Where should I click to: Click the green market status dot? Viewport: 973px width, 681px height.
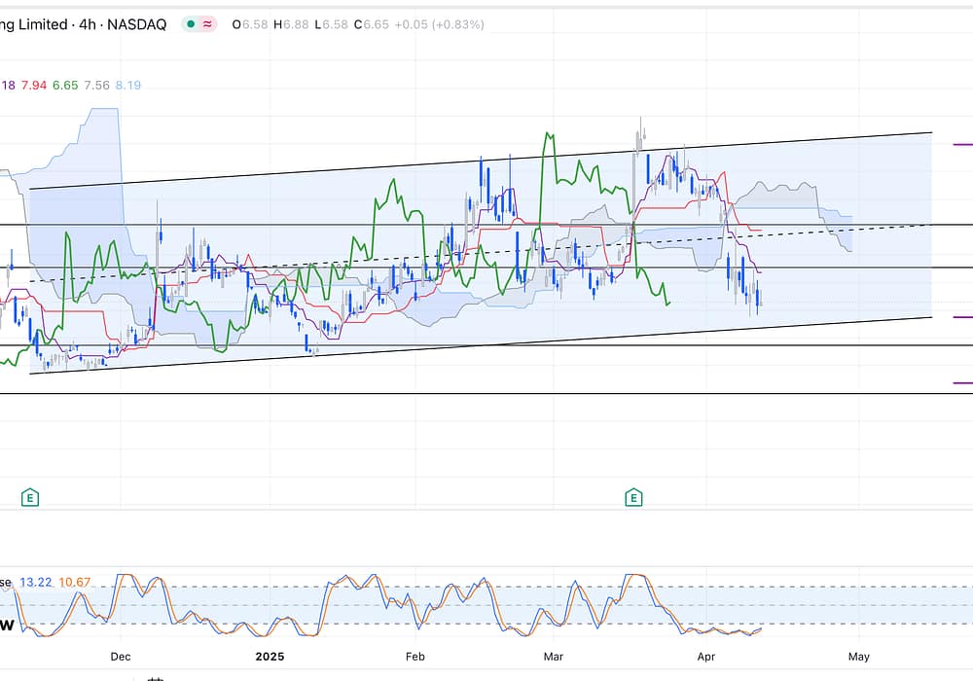coord(192,24)
